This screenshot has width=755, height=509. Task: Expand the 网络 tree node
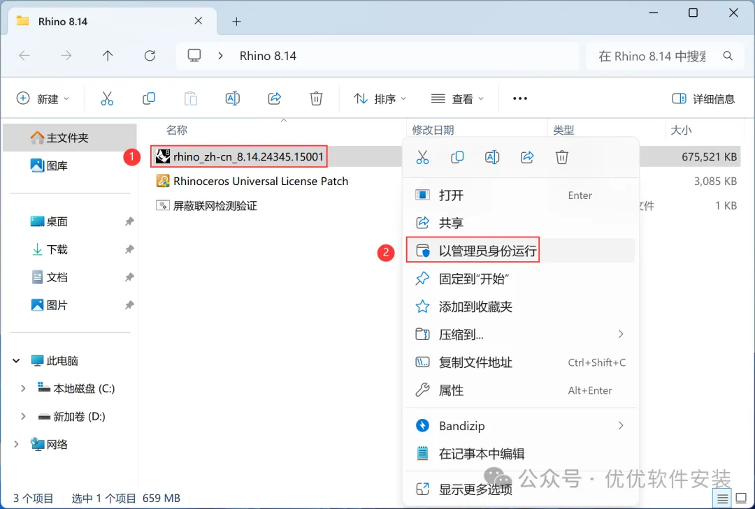tap(16, 444)
